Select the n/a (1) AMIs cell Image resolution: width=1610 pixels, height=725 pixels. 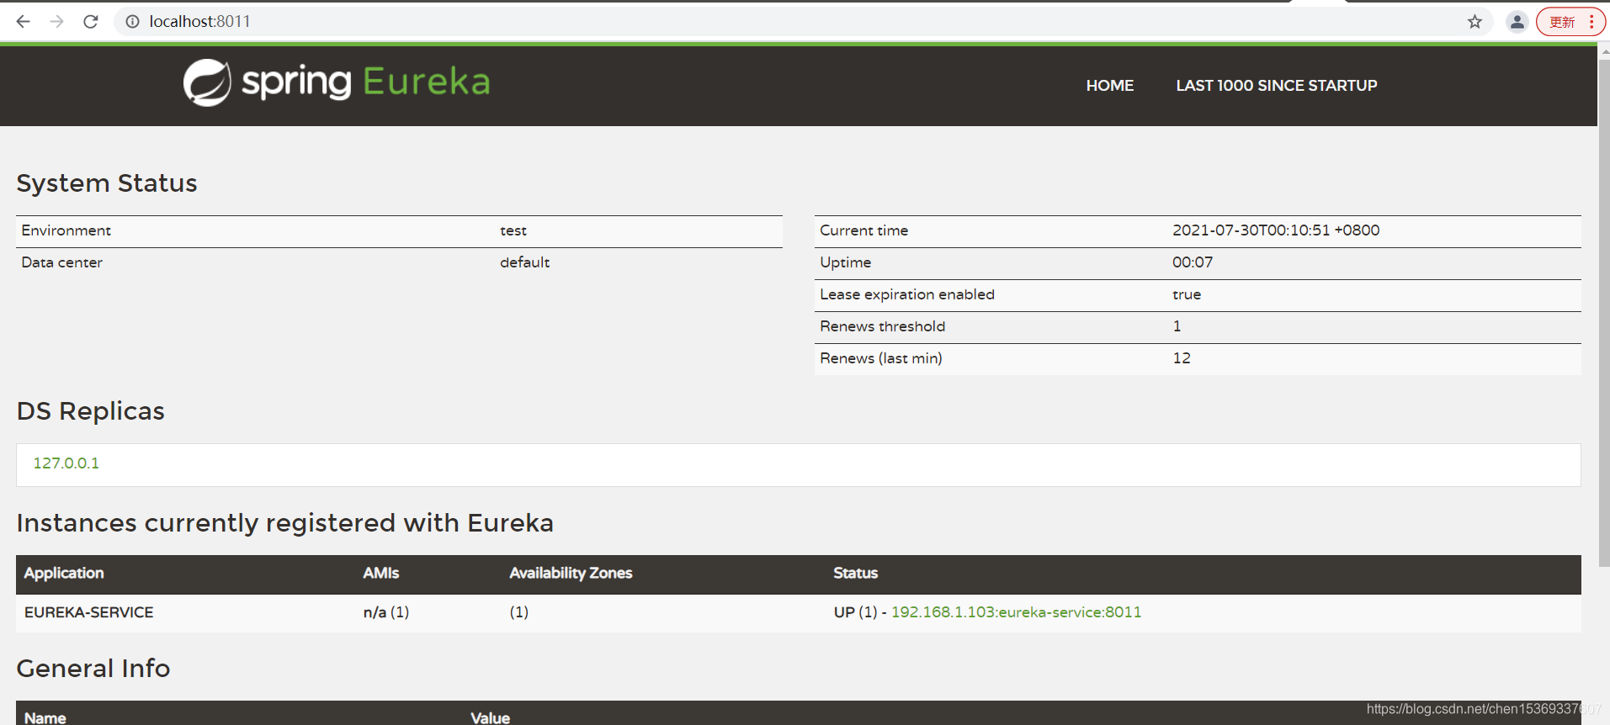385,612
